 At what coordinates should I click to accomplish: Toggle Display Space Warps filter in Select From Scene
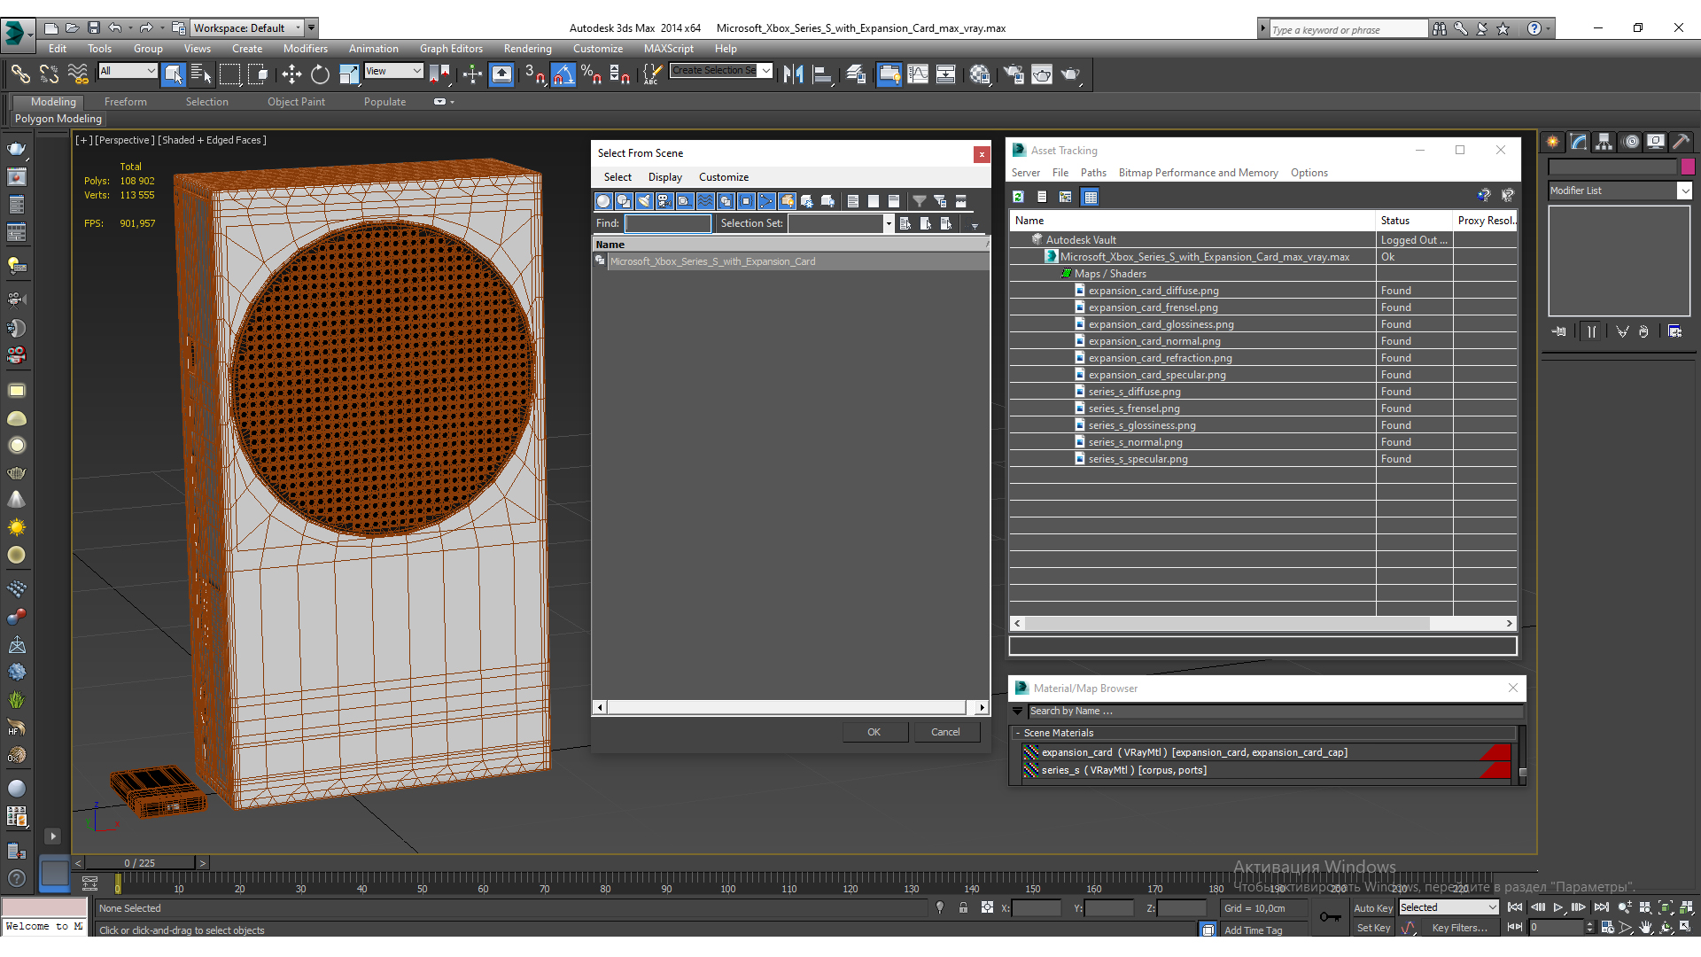pos(705,201)
